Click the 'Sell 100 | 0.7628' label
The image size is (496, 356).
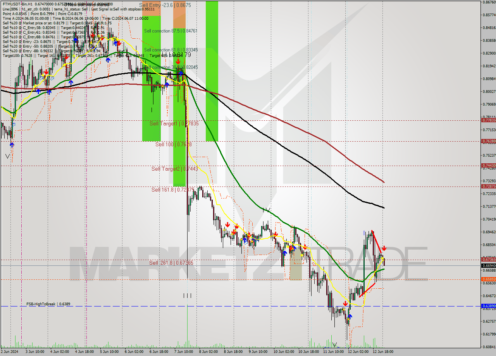(174, 144)
